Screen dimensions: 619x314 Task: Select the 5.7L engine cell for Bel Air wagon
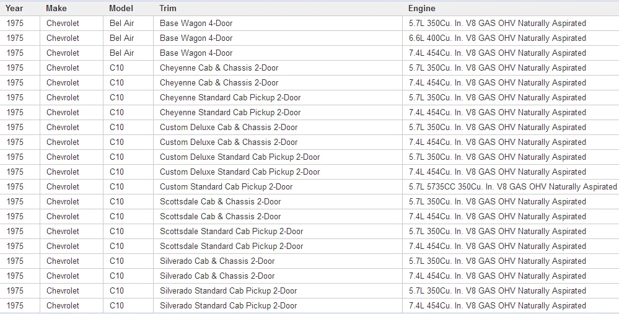pyautogui.click(x=511, y=24)
